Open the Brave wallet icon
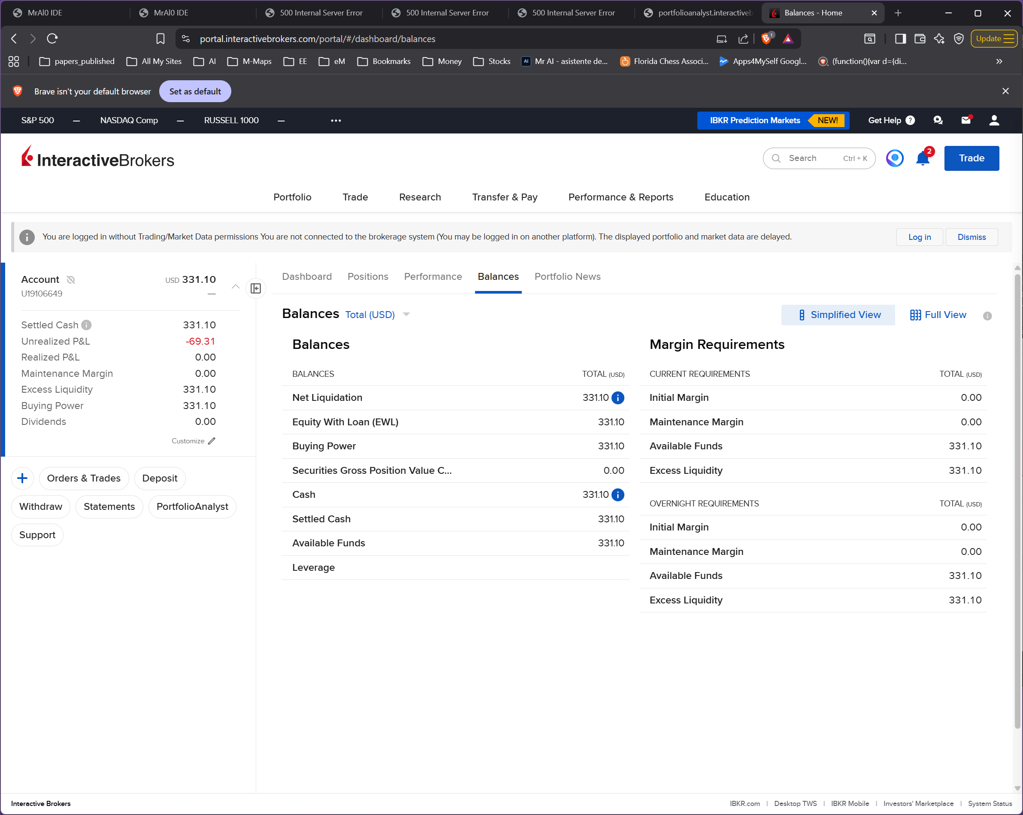1023x815 pixels. tap(920, 39)
